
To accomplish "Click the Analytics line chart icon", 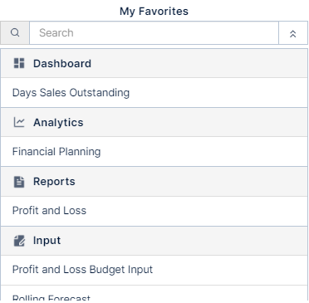I will point(19,122).
